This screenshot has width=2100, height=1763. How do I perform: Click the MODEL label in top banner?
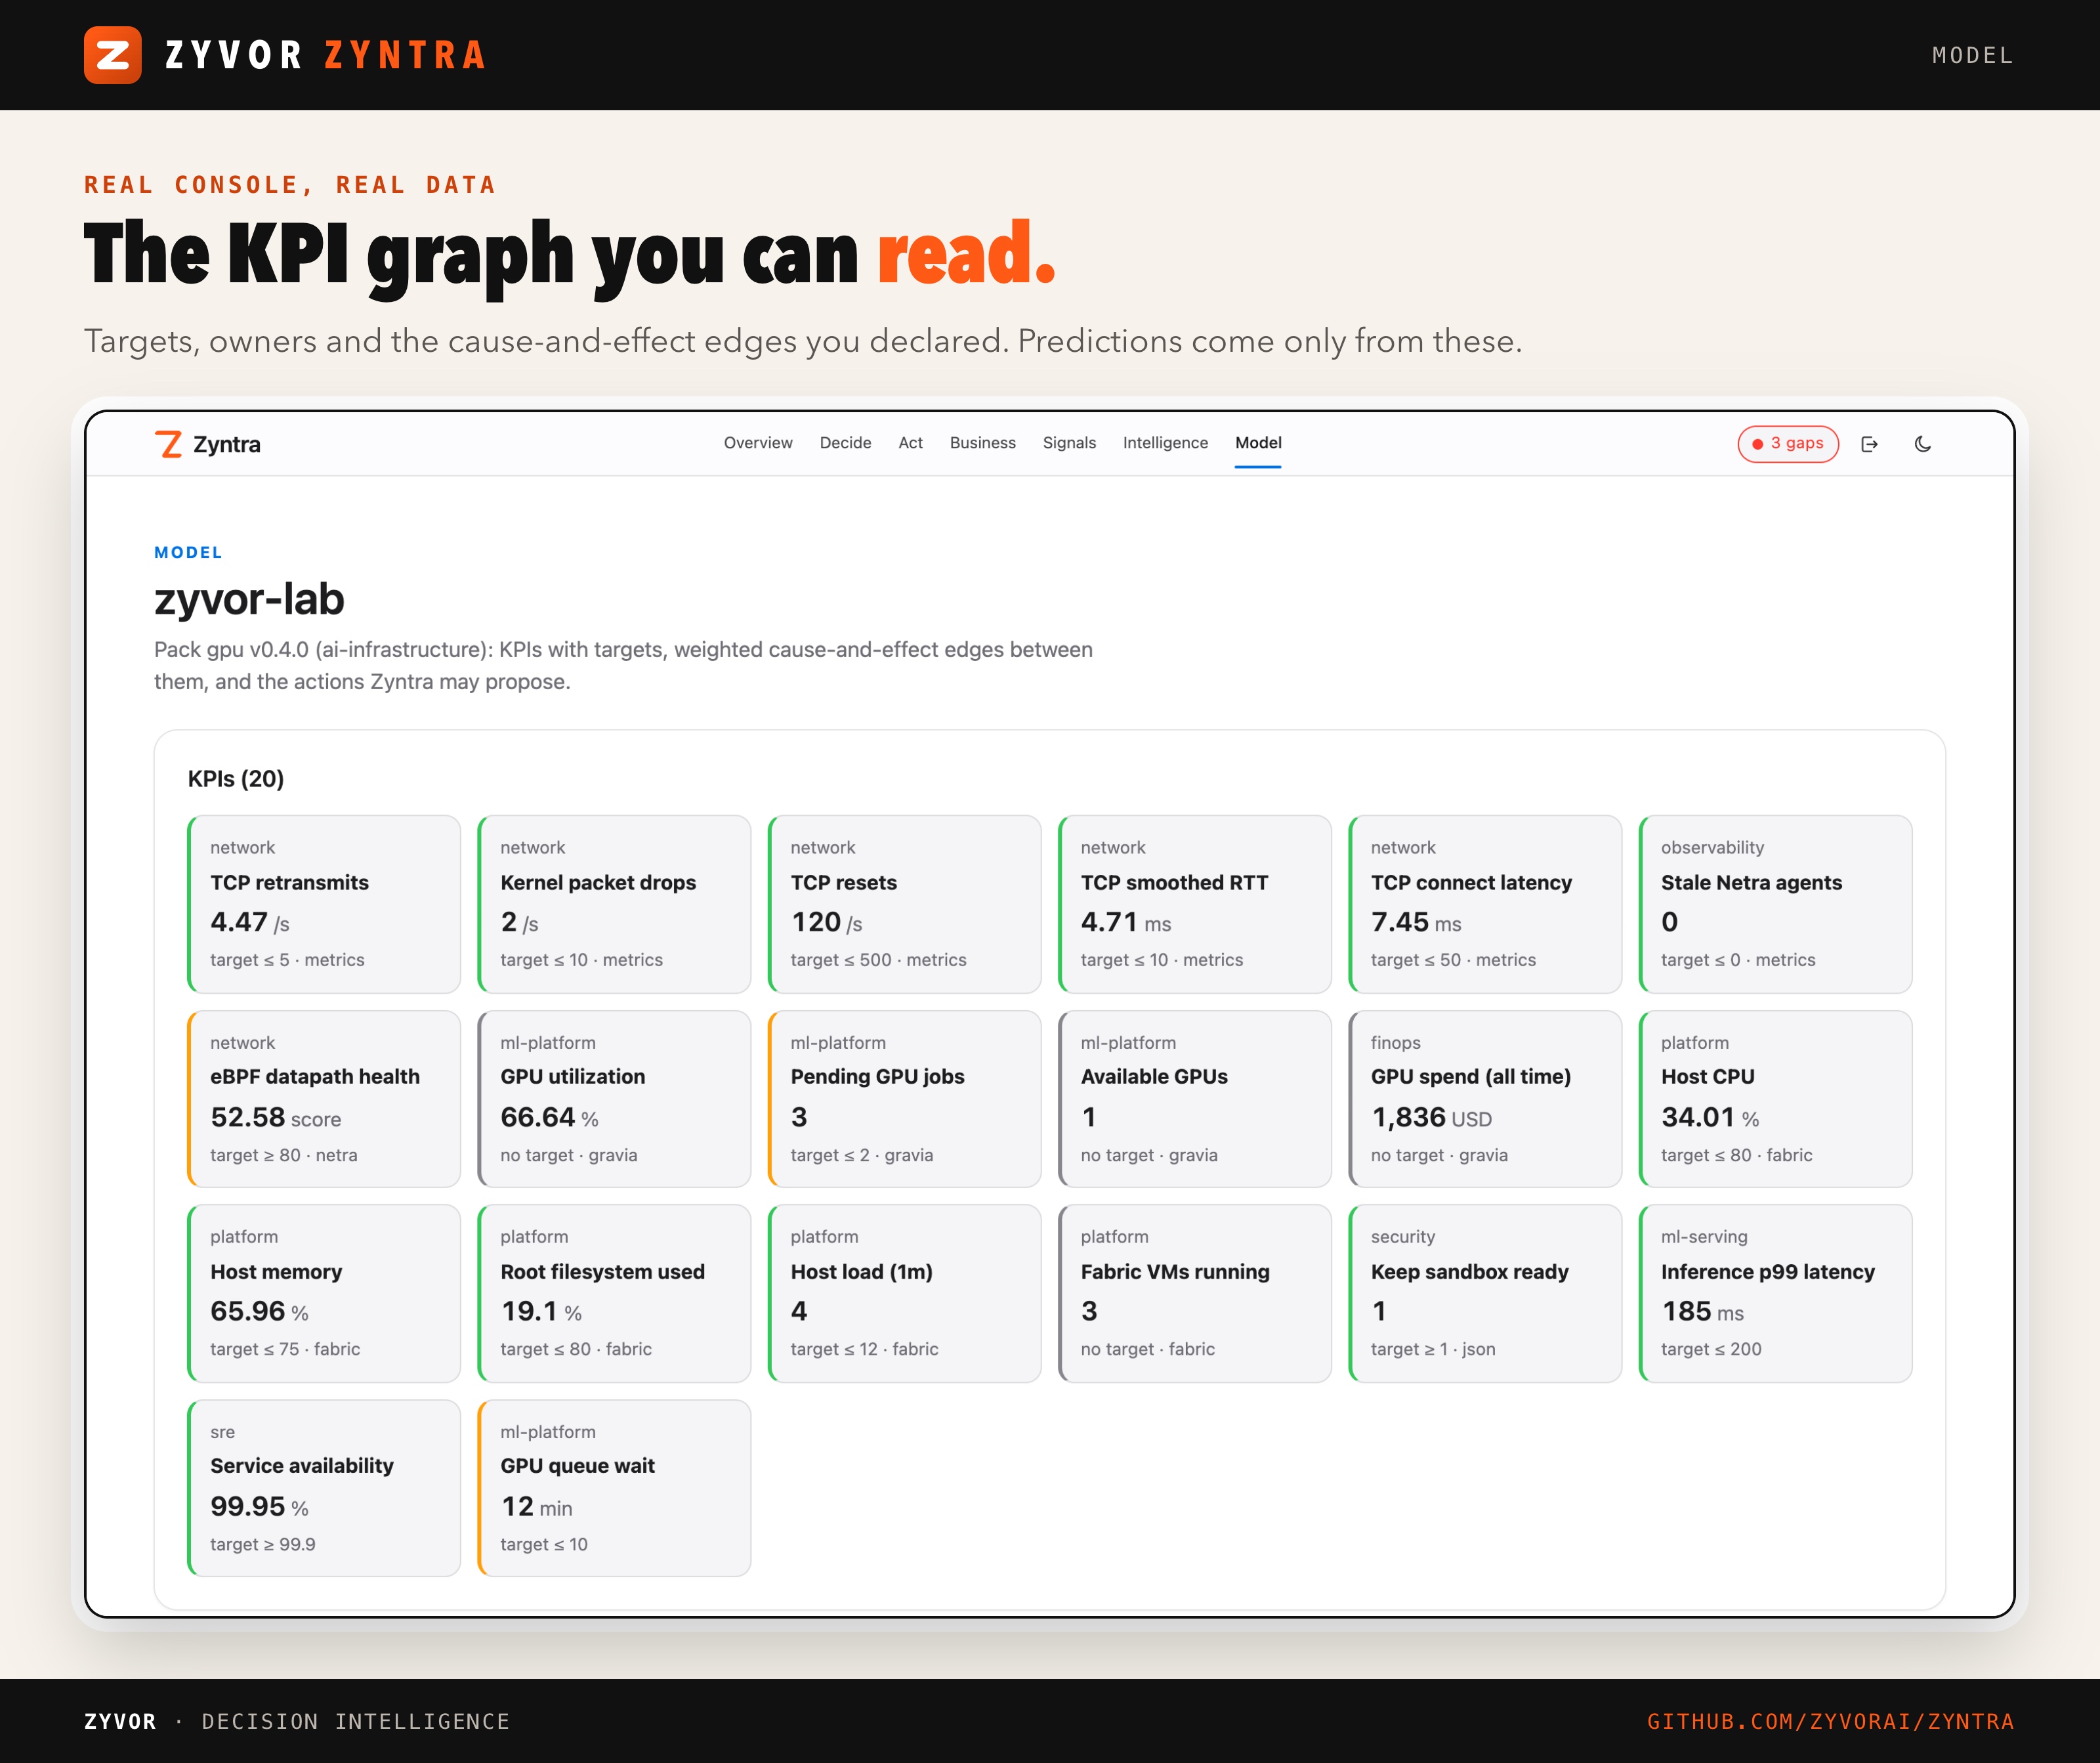(x=1972, y=55)
